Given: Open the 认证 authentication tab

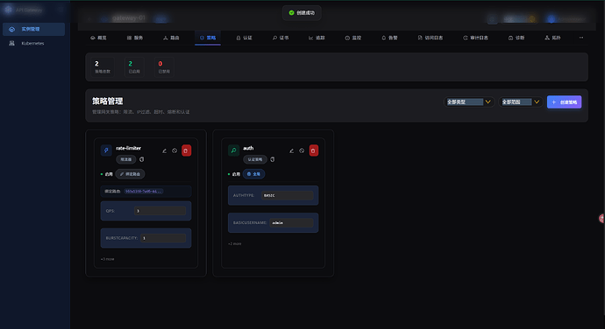Looking at the screenshot, I should tap(244, 38).
